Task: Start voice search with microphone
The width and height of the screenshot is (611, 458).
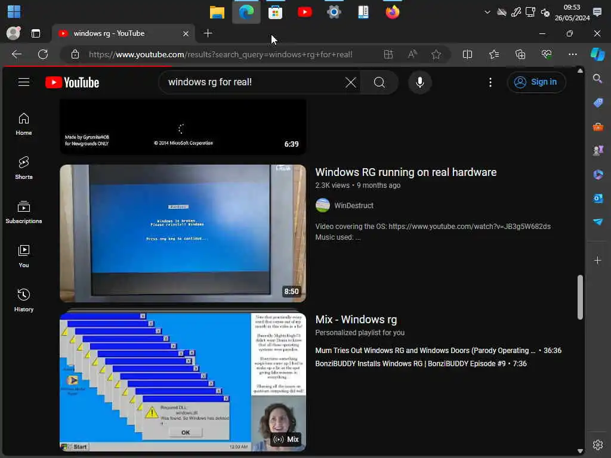Action: click(x=419, y=82)
